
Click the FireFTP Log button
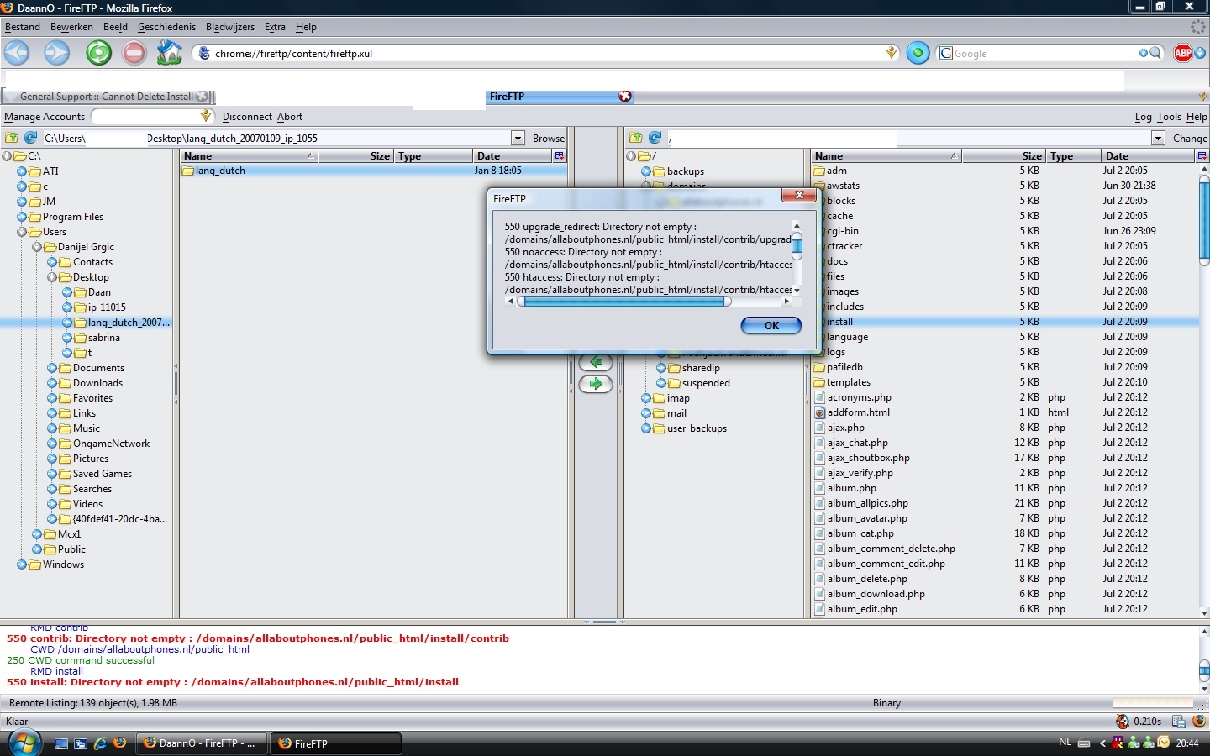pos(1143,117)
